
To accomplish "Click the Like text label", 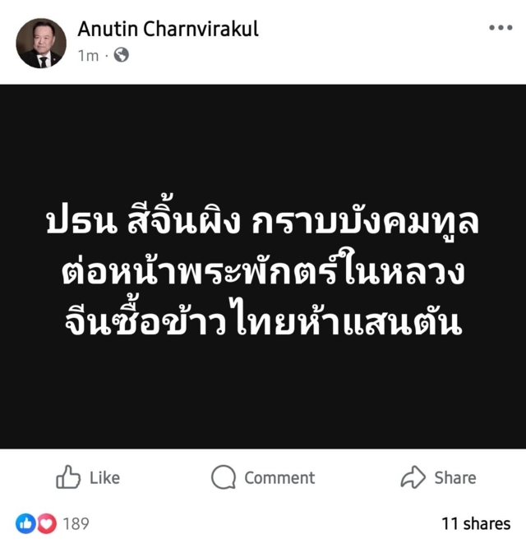I will [x=104, y=477].
